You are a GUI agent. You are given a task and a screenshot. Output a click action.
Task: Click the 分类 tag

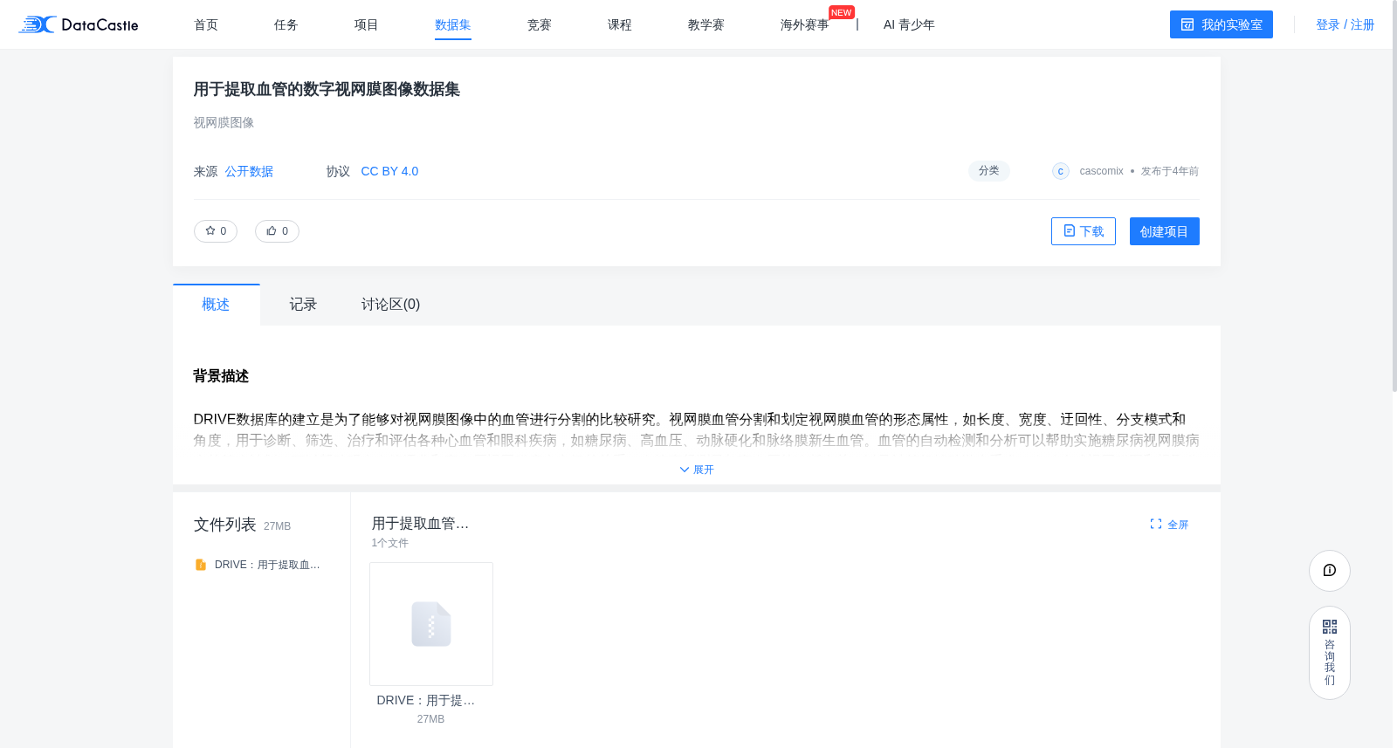point(989,171)
